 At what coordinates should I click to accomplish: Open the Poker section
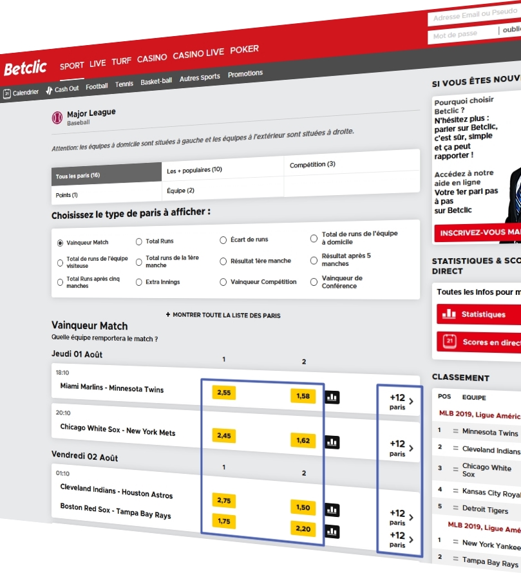(244, 50)
